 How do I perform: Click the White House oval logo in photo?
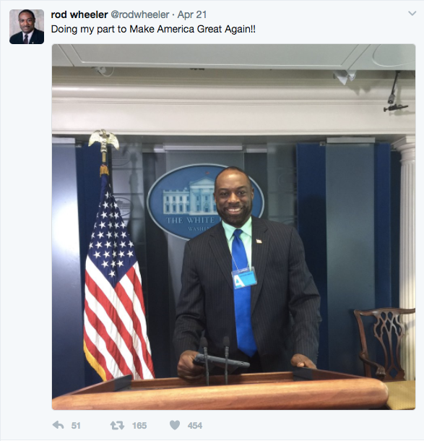pyautogui.click(x=186, y=202)
